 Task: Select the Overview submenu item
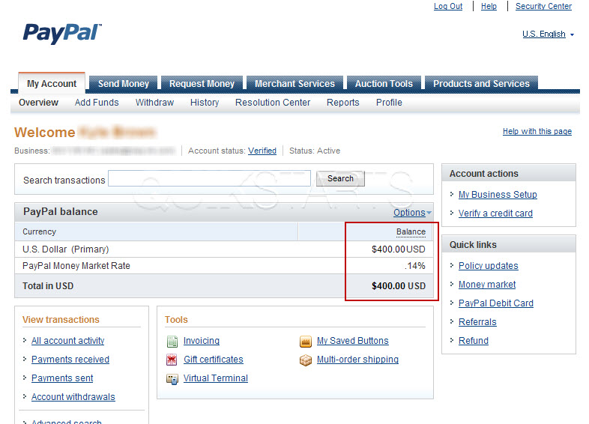39,103
